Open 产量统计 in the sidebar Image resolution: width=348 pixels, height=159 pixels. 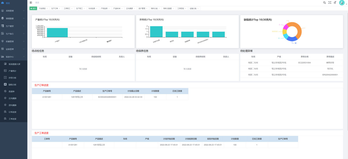click(x=13, y=71)
